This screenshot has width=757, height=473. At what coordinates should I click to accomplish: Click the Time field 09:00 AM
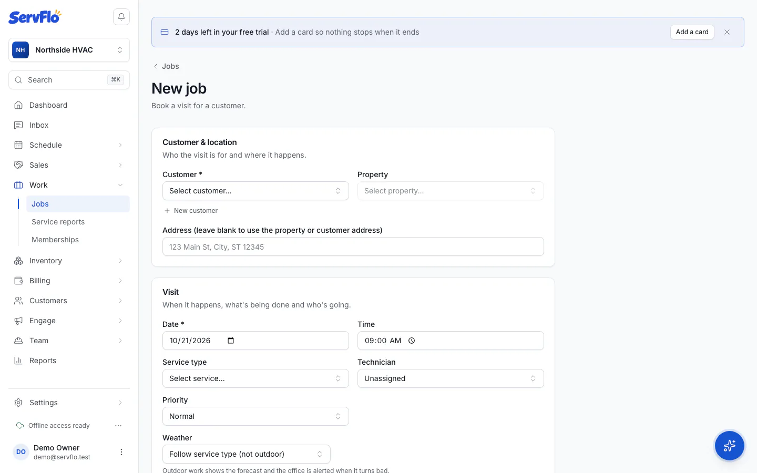[451, 341]
